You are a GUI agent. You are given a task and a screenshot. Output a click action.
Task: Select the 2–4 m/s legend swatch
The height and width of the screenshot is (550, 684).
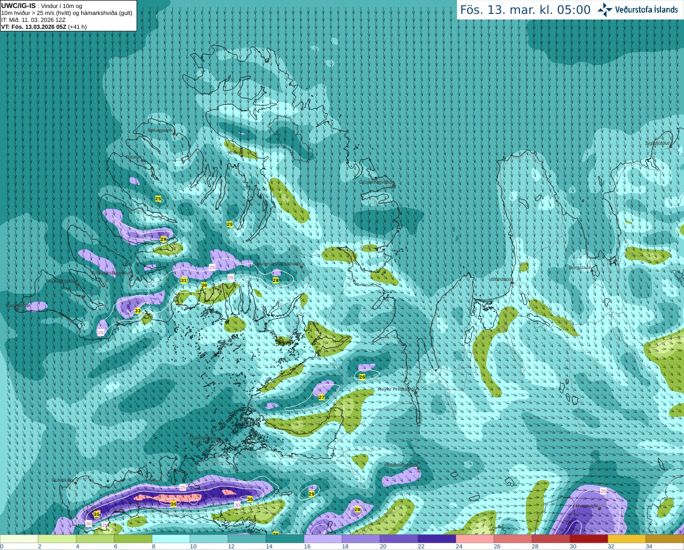57,539
